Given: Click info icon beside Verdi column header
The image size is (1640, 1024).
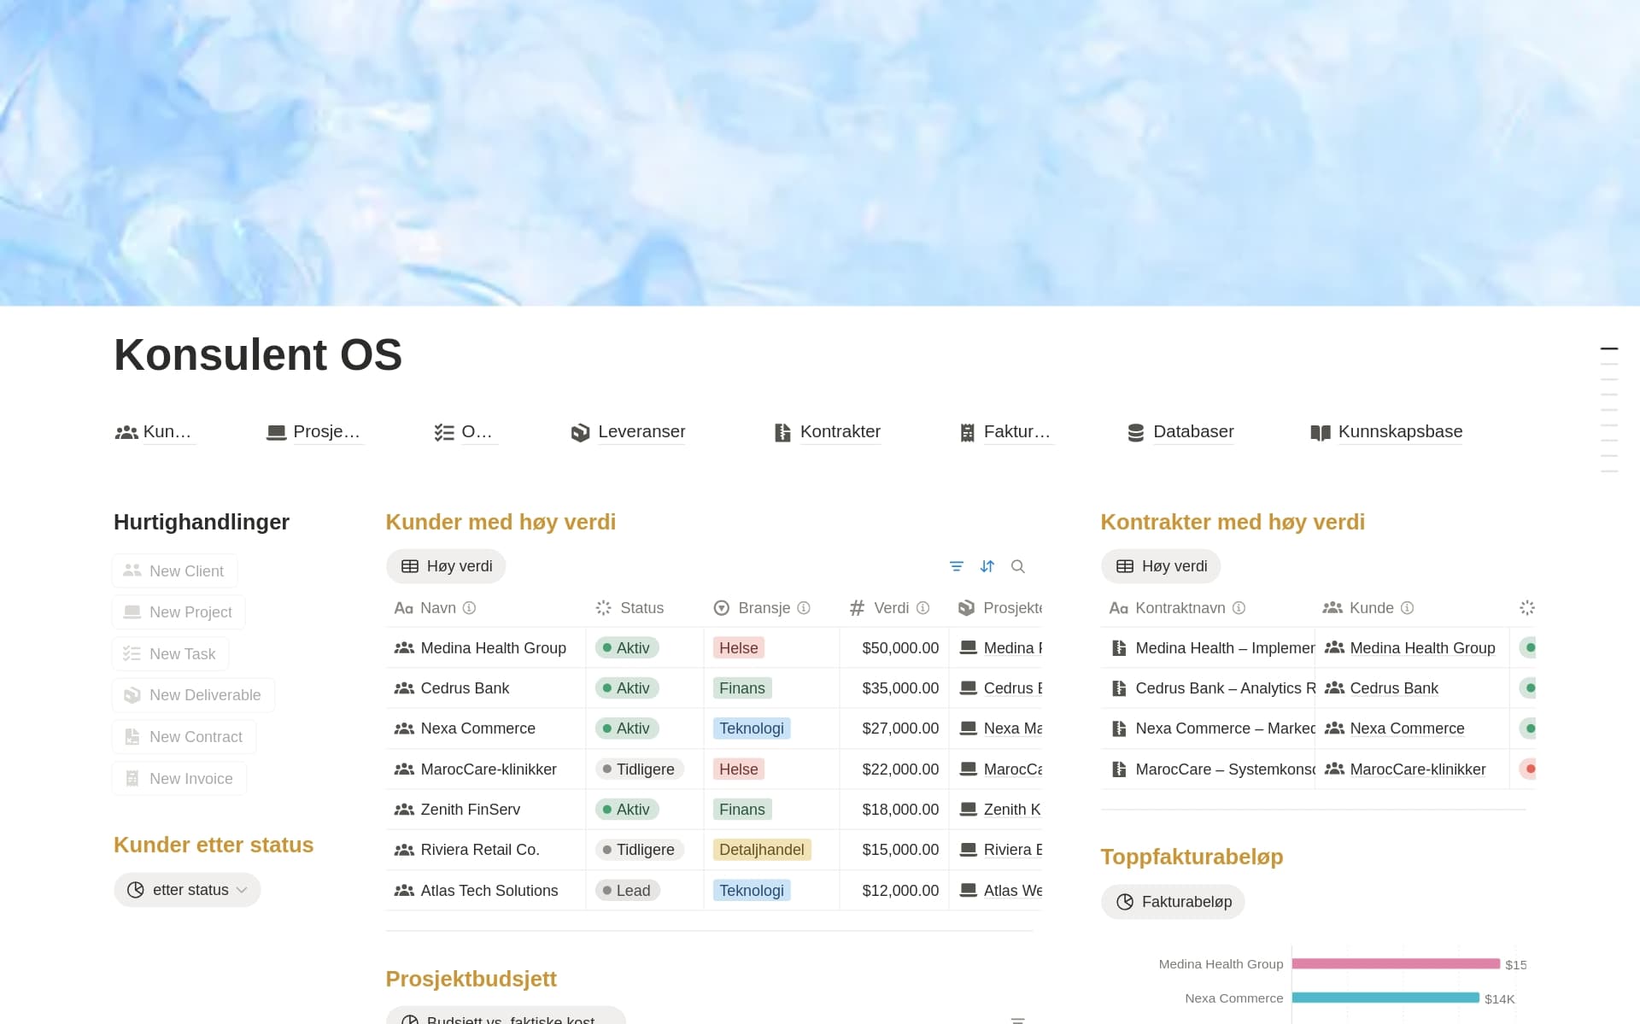Looking at the screenshot, I should (923, 608).
